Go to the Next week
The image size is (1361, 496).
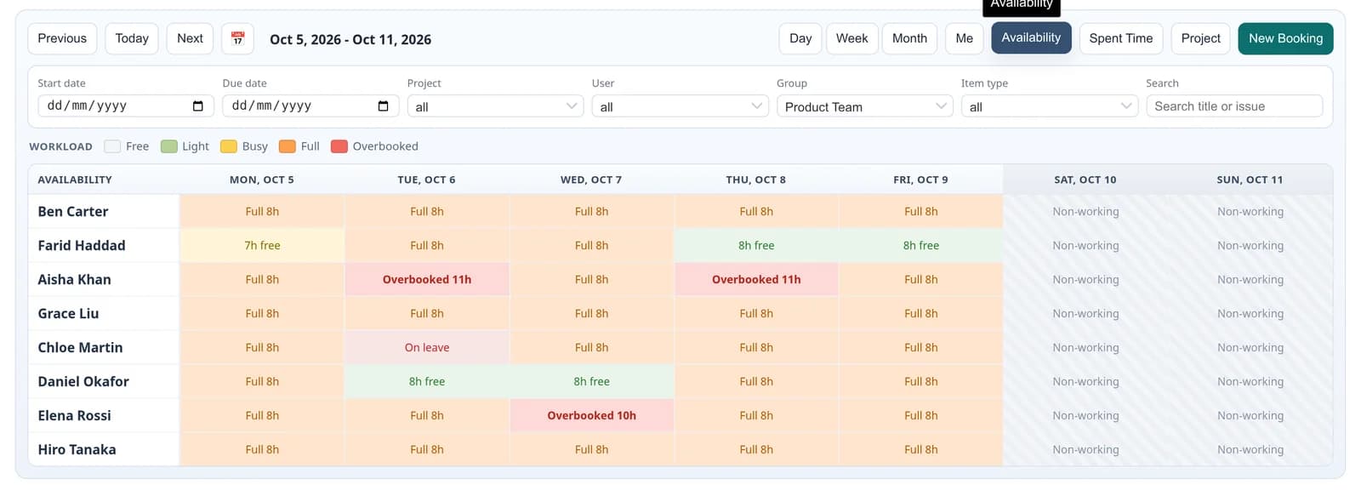(190, 38)
